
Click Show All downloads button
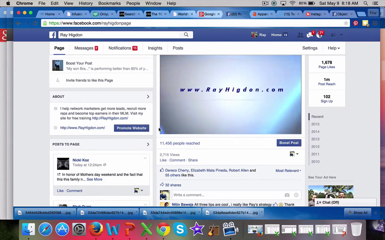pyautogui.click(x=358, y=213)
